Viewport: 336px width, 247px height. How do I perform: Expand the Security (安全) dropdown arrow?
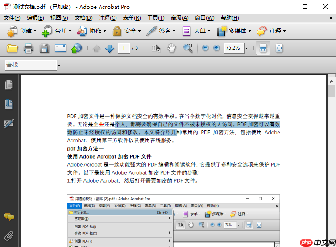[x=140, y=31]
